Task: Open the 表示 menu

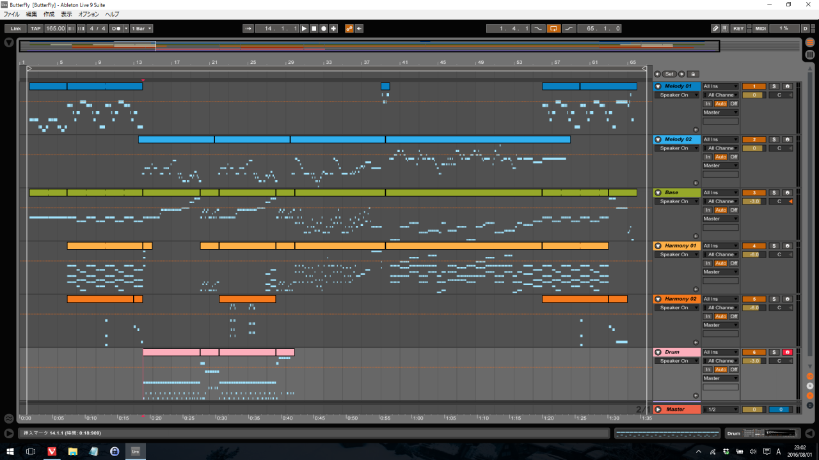Action: 67,14
